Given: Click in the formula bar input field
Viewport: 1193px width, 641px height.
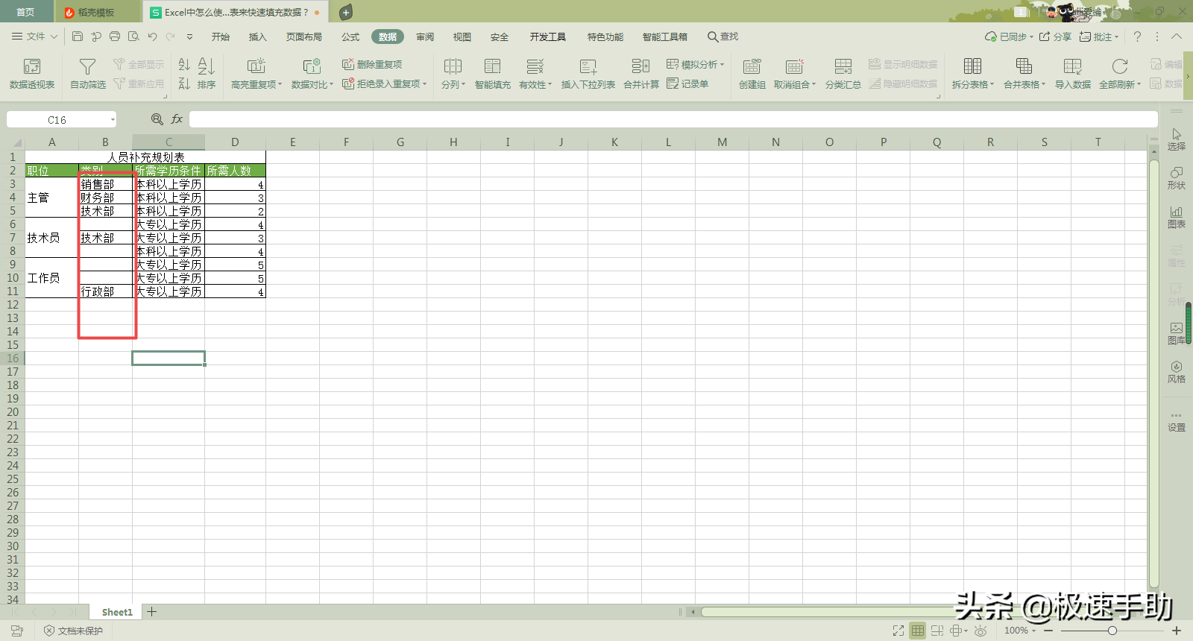Looking at the screenshot, I should 673,119.
